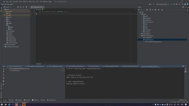Open the Event Log
The width and height of the screenshot is (189, 106).
(183, 100)
